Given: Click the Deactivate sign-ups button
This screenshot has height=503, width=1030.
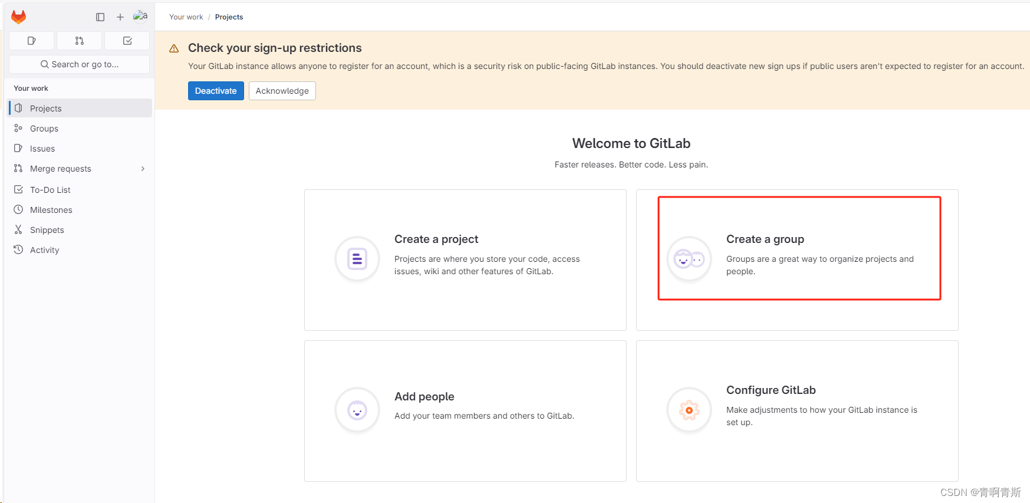Looking at the screenshot, I should click(216, 91).
